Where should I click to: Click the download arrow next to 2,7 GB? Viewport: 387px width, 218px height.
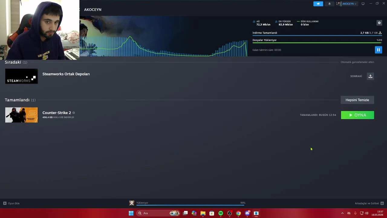tap(380, 33)
